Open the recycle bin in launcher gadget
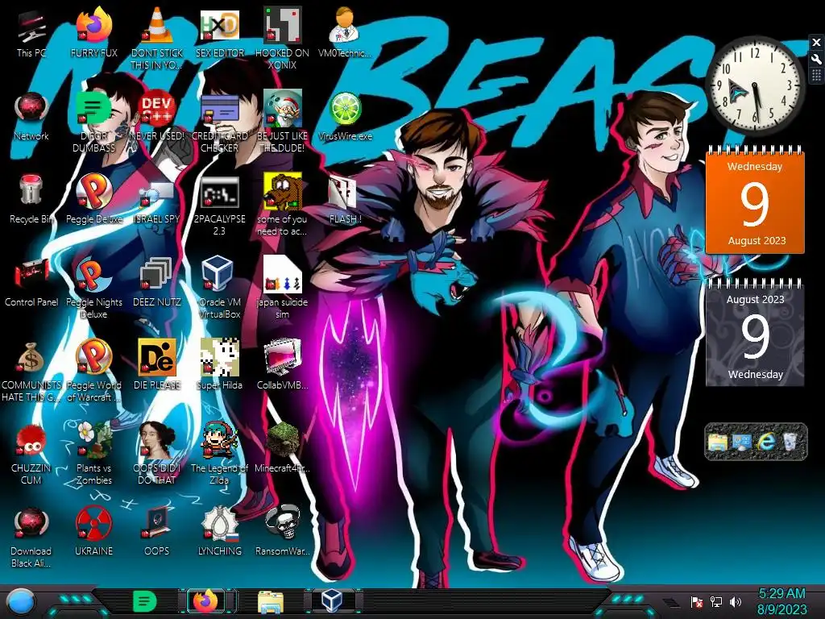825x619 pixels. pos(790,442)
